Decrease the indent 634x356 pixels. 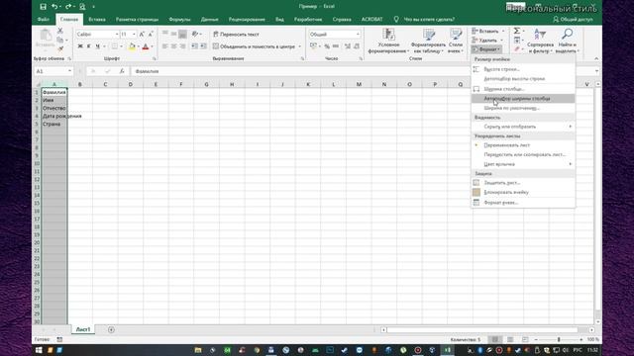point(195,46)
